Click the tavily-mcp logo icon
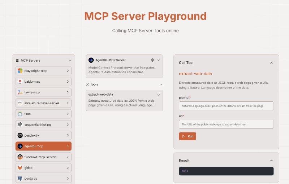289x184 pixels. coord(20,92)
